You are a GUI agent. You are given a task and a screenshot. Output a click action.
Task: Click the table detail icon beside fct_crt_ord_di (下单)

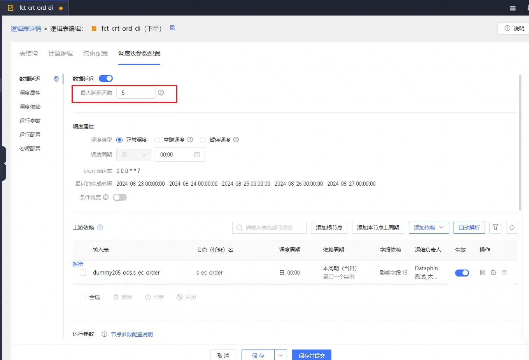(172, 28)
